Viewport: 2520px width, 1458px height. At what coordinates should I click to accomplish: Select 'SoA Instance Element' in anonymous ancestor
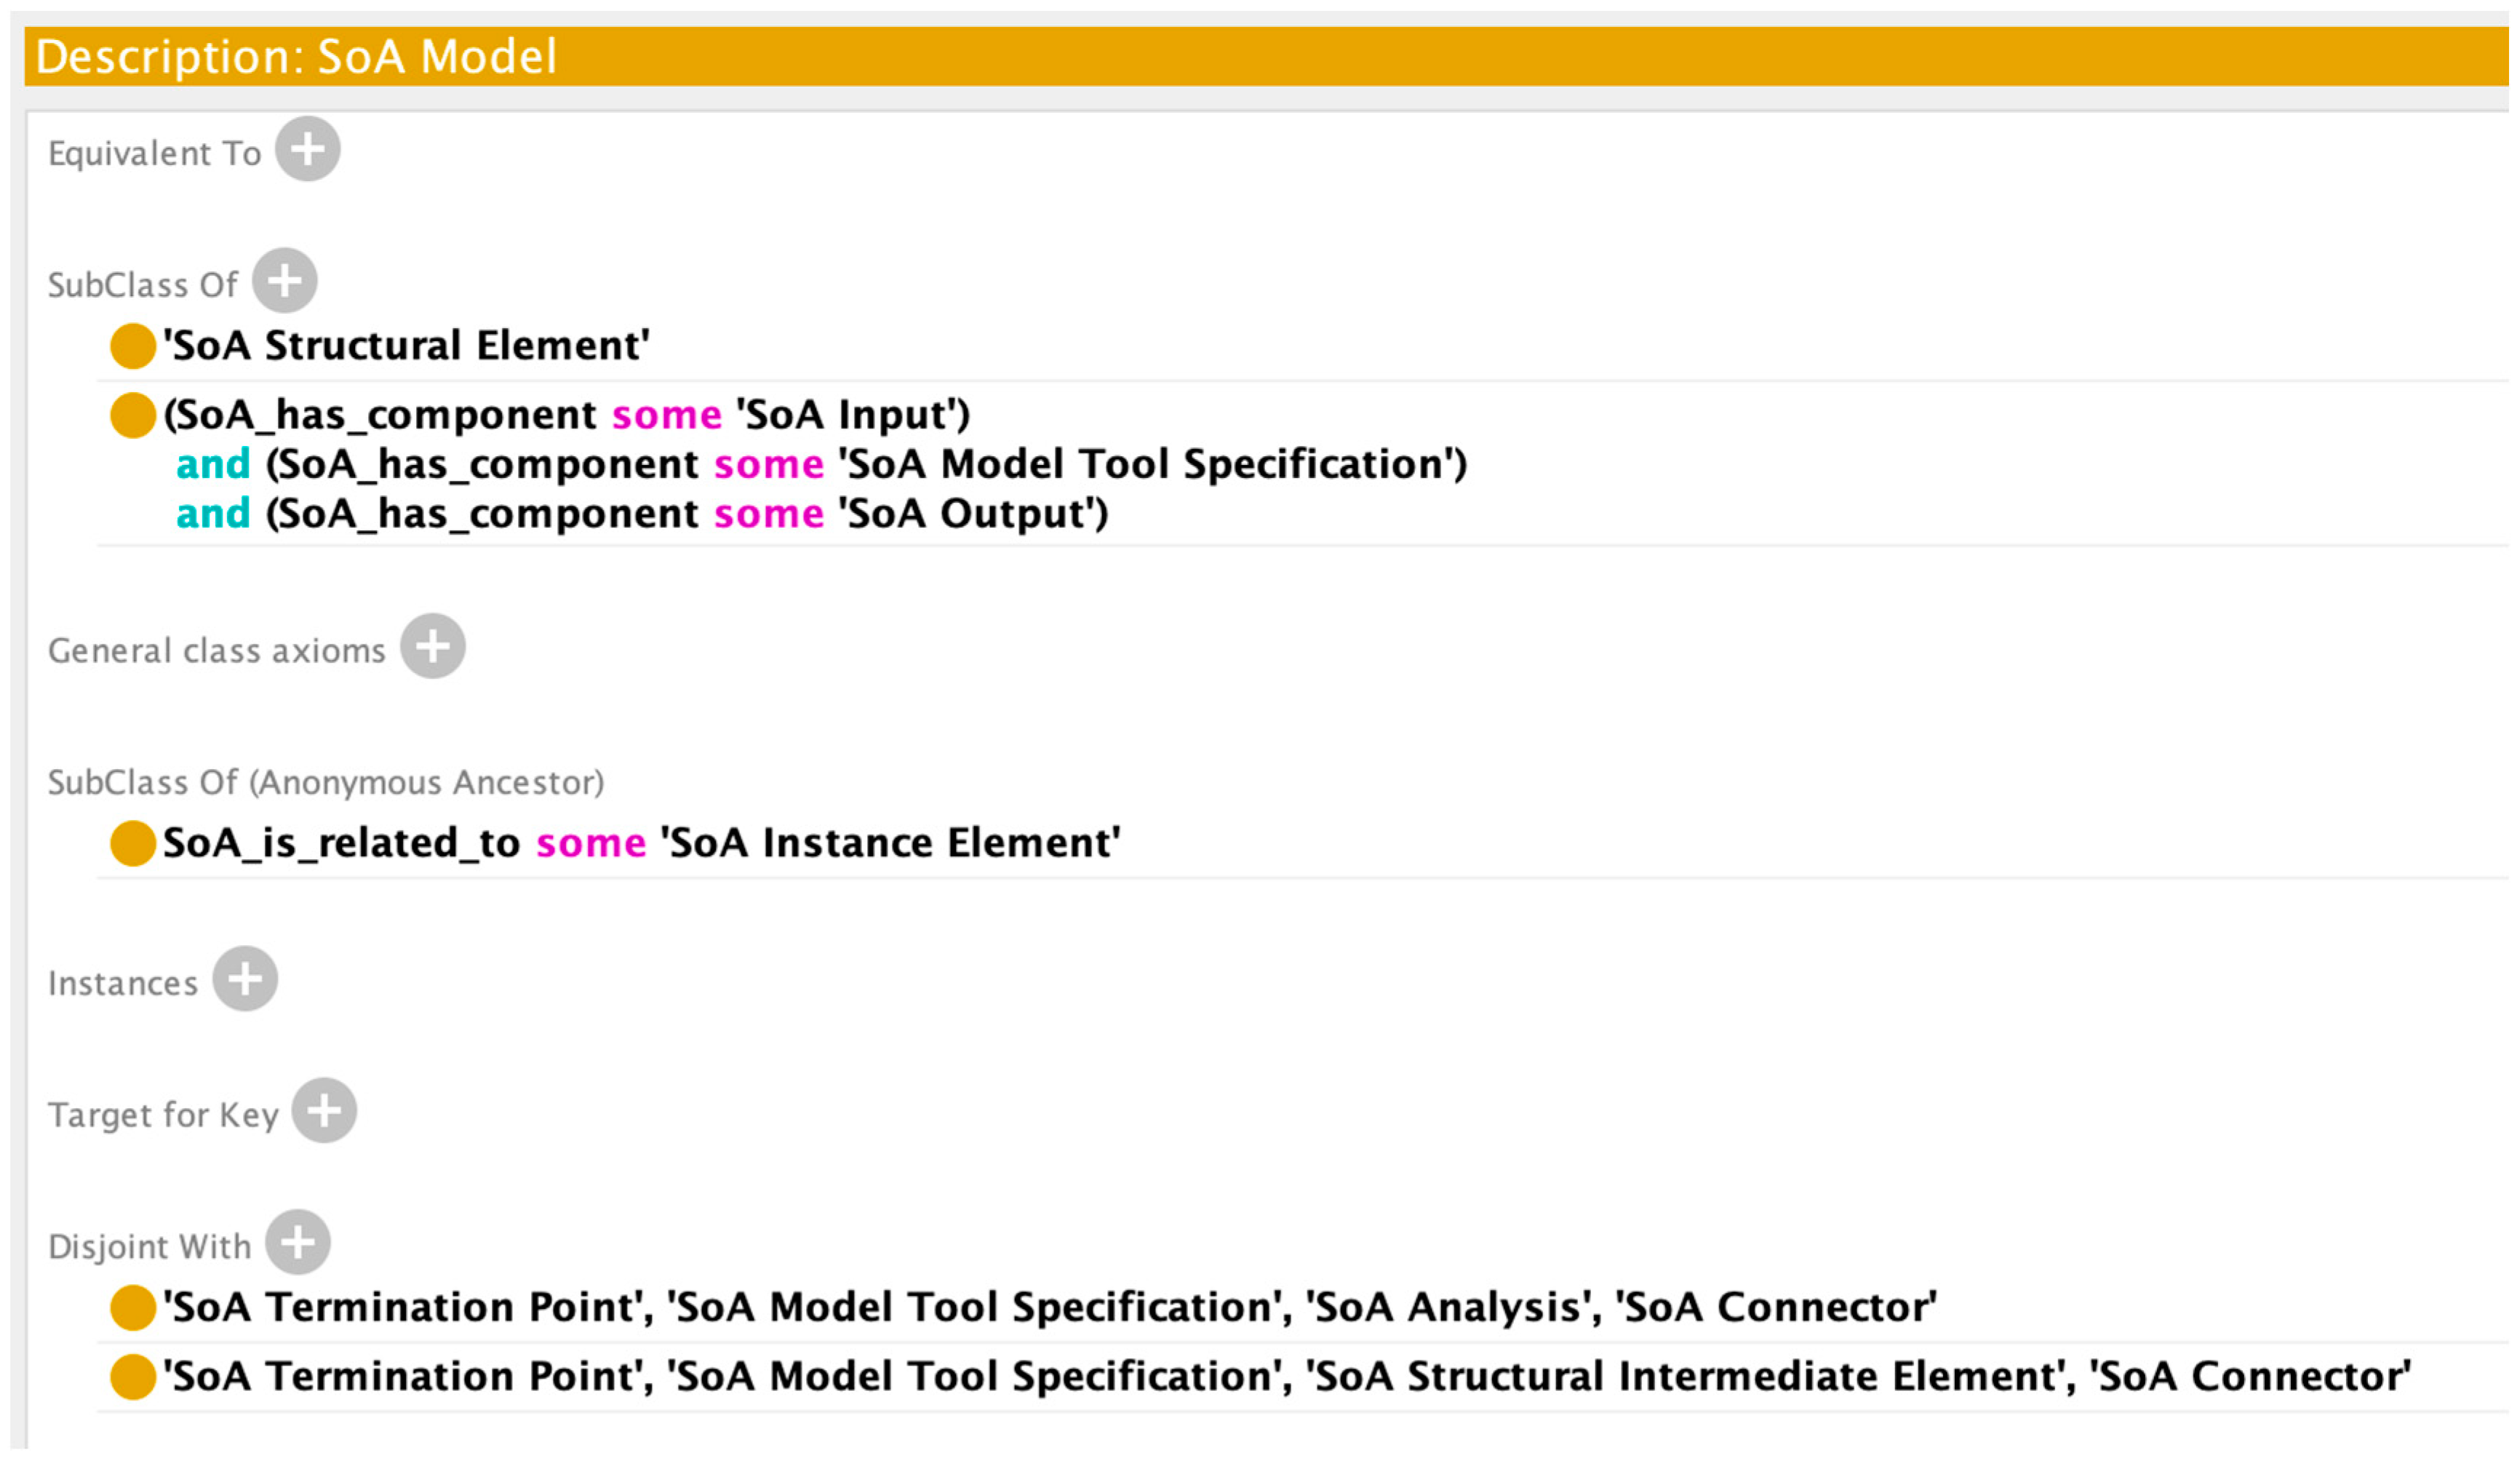coord(890,843)
